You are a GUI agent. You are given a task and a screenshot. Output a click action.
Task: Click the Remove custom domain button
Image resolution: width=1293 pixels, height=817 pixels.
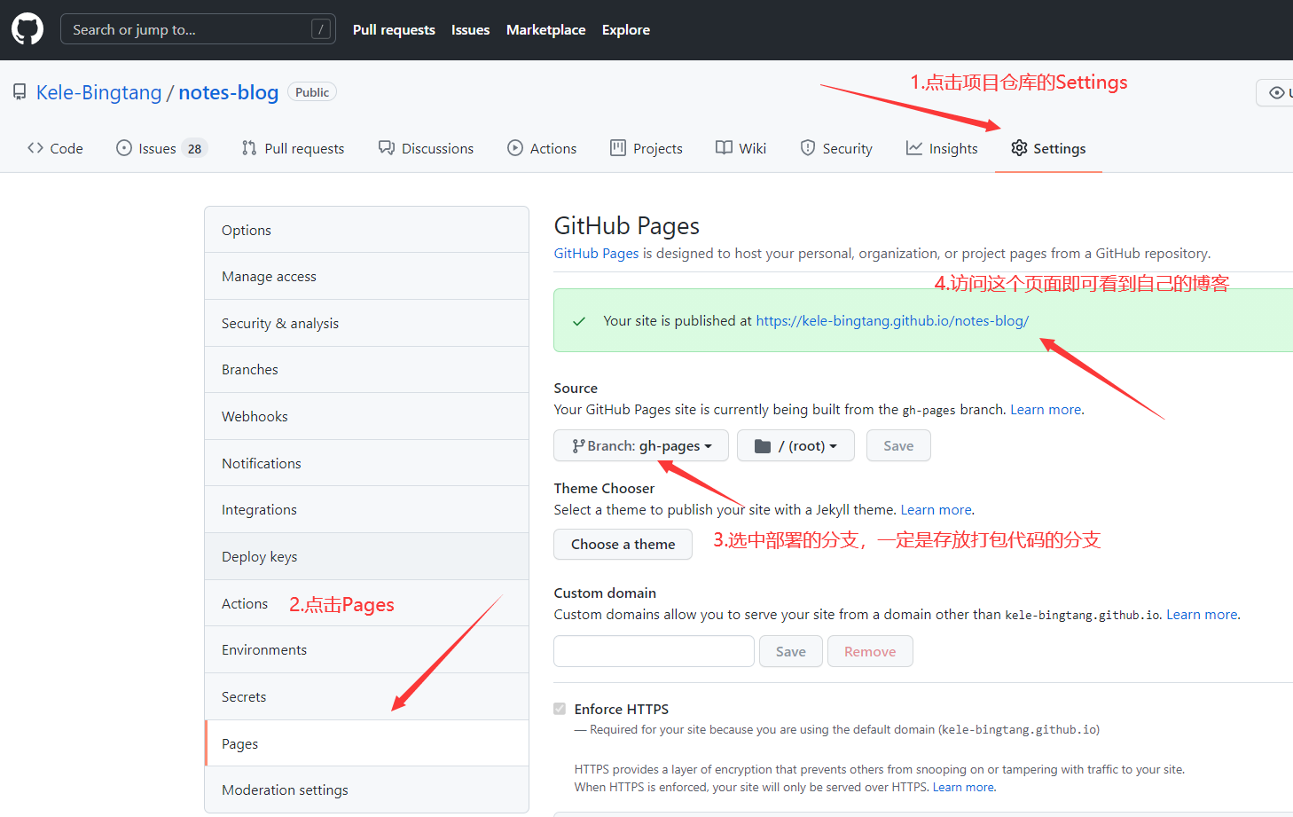(870, 651)
